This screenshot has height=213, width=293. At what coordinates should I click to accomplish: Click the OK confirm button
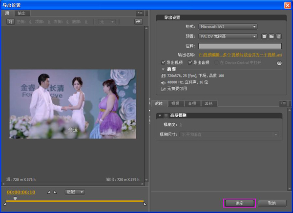click(x=239, y=203)
